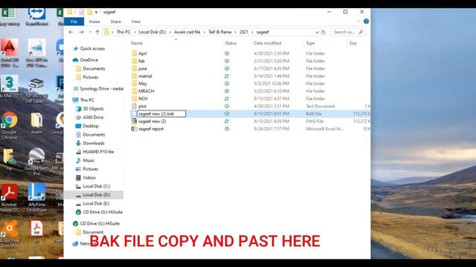Sort by the Size column header
Image resolution: width=476 pixels, height=267 pixels.
[x=353, y=43]
